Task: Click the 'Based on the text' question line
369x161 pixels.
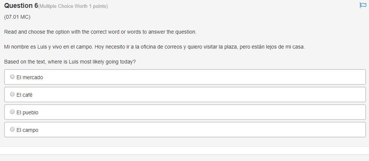Action: [70, 62]
